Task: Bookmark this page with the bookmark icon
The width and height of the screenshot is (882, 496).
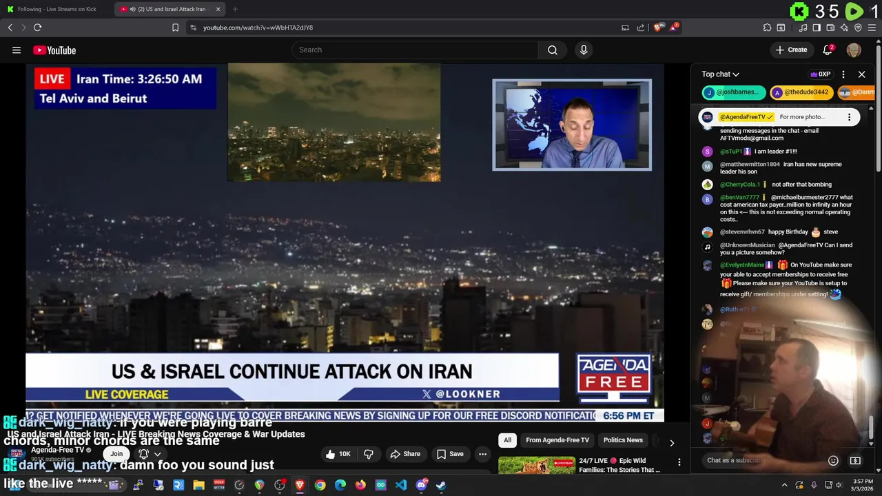Action: click(175, 28)
